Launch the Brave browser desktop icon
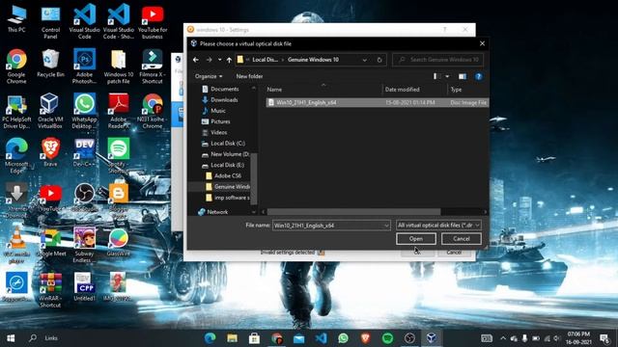618x347 pixels. coord(50,152)
